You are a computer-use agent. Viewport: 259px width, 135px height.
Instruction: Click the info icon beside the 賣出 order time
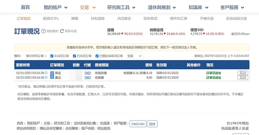[x=46, y=77]
